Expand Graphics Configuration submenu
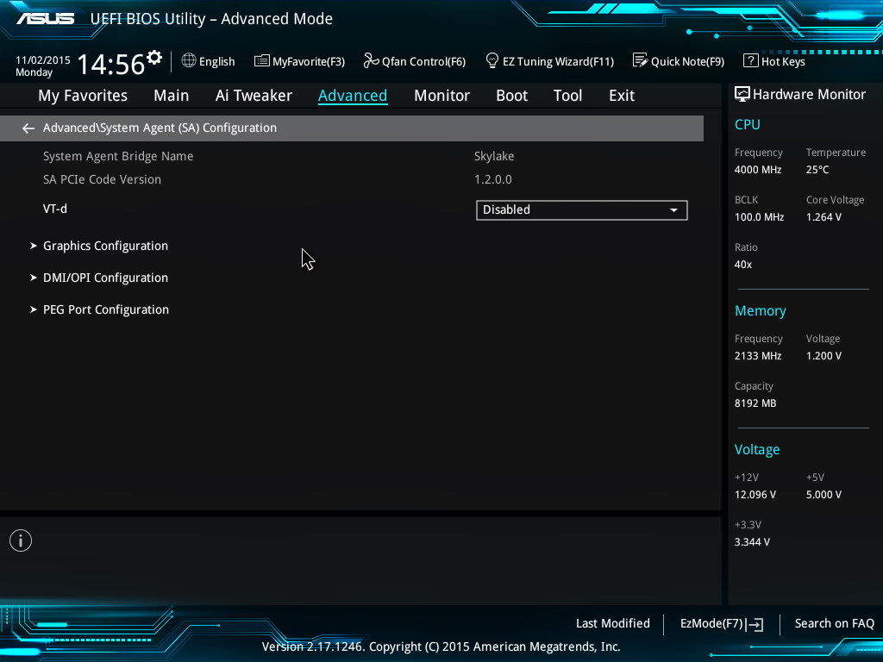The height and width of the screenshot is (662, 883). pos(105,246)
